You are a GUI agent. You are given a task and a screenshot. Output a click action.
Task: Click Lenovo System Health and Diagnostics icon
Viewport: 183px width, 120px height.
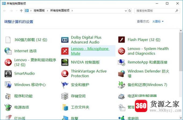point(122,51)
